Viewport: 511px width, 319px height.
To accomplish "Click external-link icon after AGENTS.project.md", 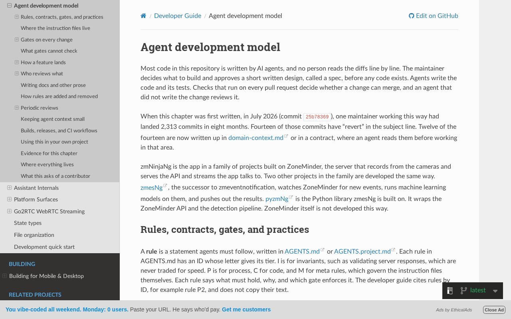I will pos(393,250).
